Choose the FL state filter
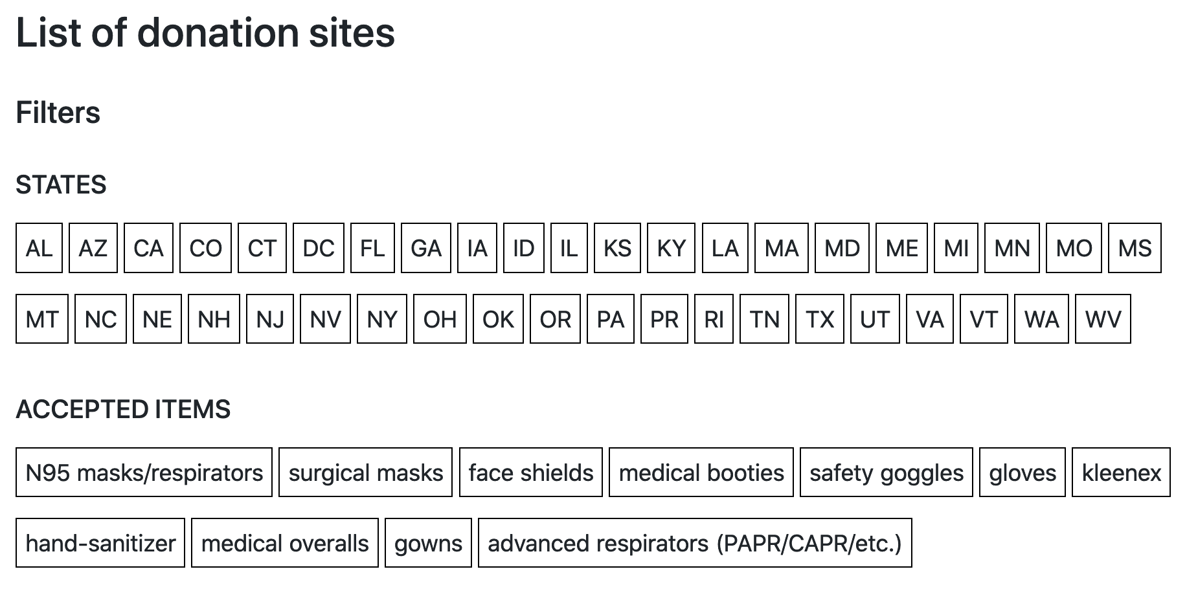Viewport: 1198px width, 589px height. click(x=372, y=248)
